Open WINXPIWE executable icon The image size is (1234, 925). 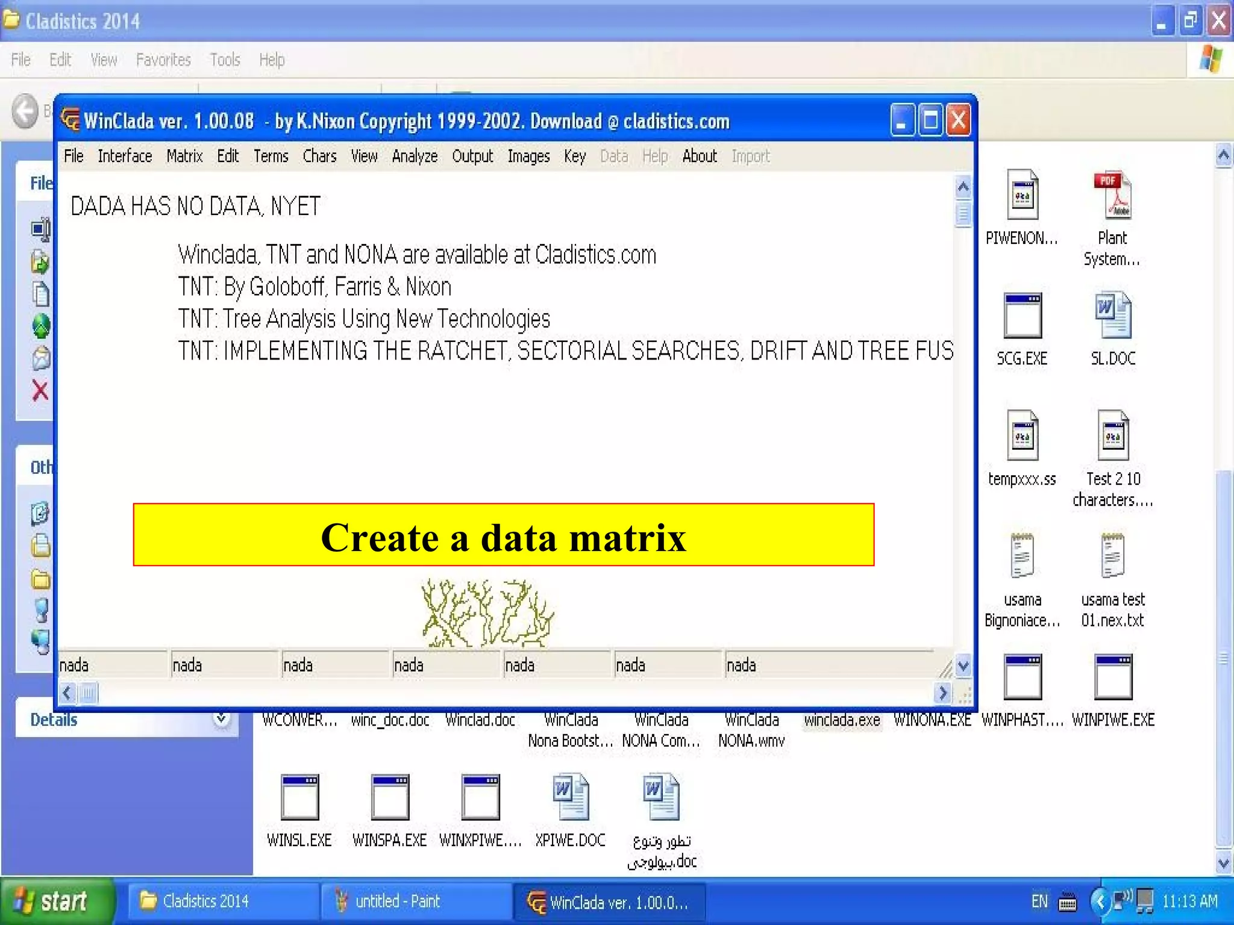(480, 797)
